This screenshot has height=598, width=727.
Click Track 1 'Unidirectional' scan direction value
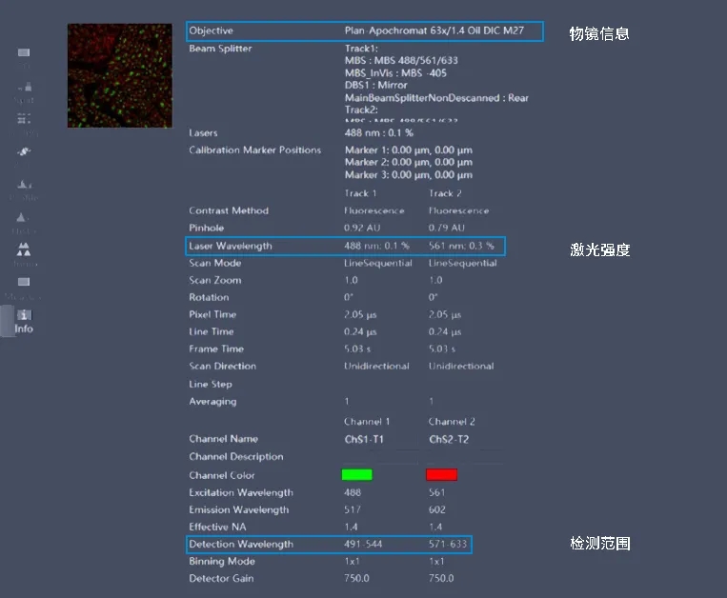pos(376,367)
